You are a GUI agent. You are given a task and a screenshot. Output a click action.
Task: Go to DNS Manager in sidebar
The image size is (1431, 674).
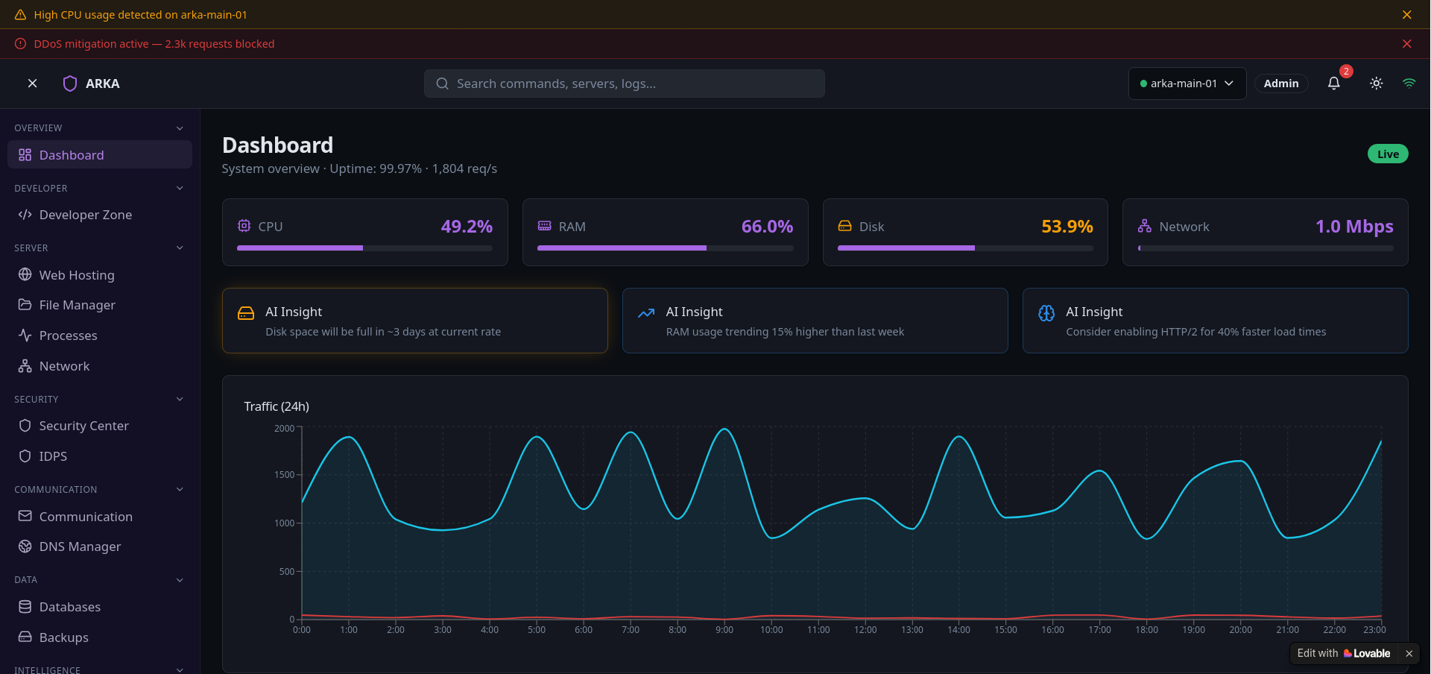pyautogui.click(x=80, y=547)
